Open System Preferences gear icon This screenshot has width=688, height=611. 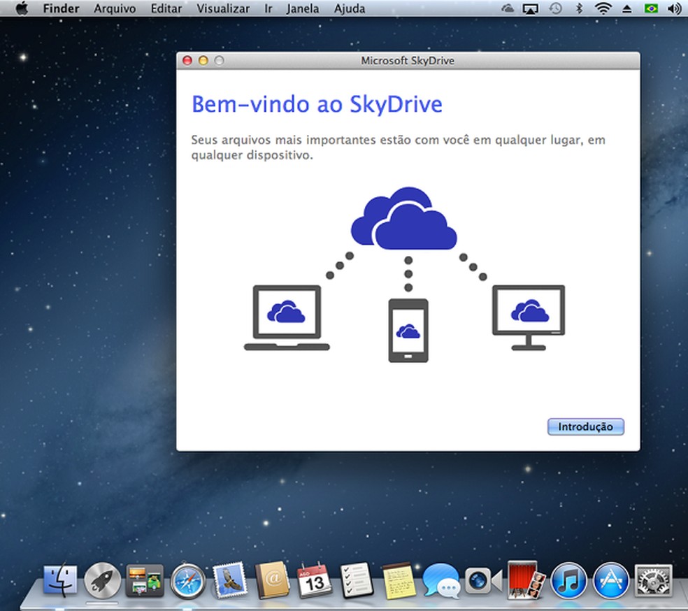(x=653, y=582)
